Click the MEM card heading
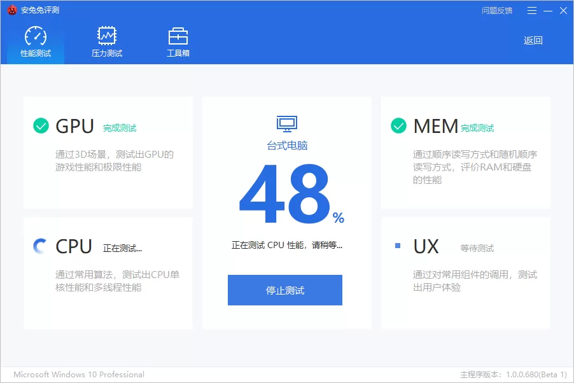574x383 pixels. 435,126
